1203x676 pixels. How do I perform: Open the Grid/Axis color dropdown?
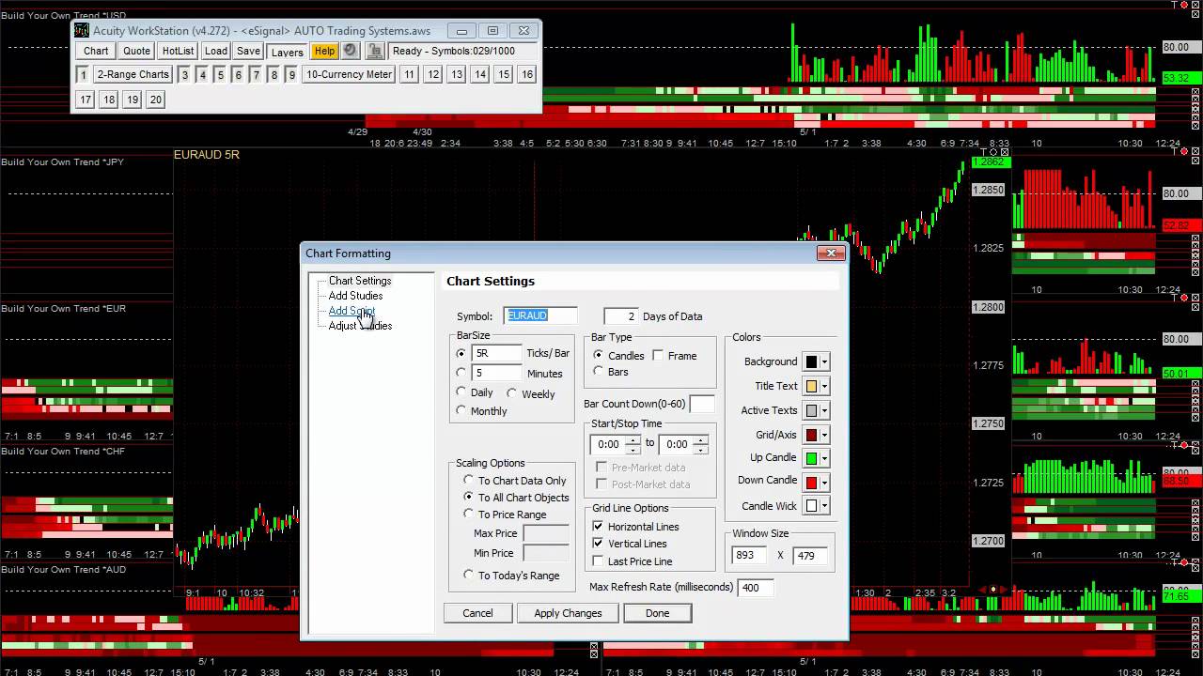pos(824,436)
